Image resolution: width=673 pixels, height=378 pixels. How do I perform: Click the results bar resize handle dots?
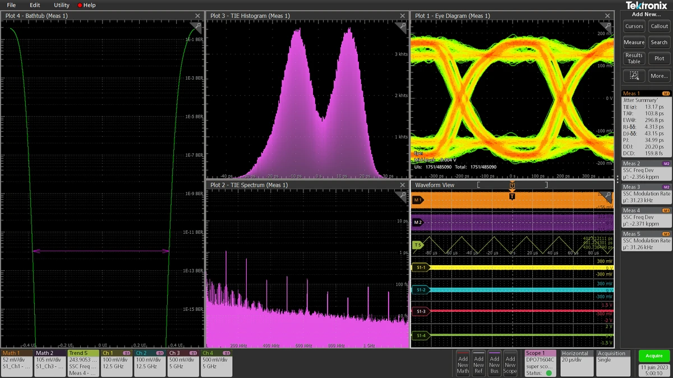click(617, 179)
